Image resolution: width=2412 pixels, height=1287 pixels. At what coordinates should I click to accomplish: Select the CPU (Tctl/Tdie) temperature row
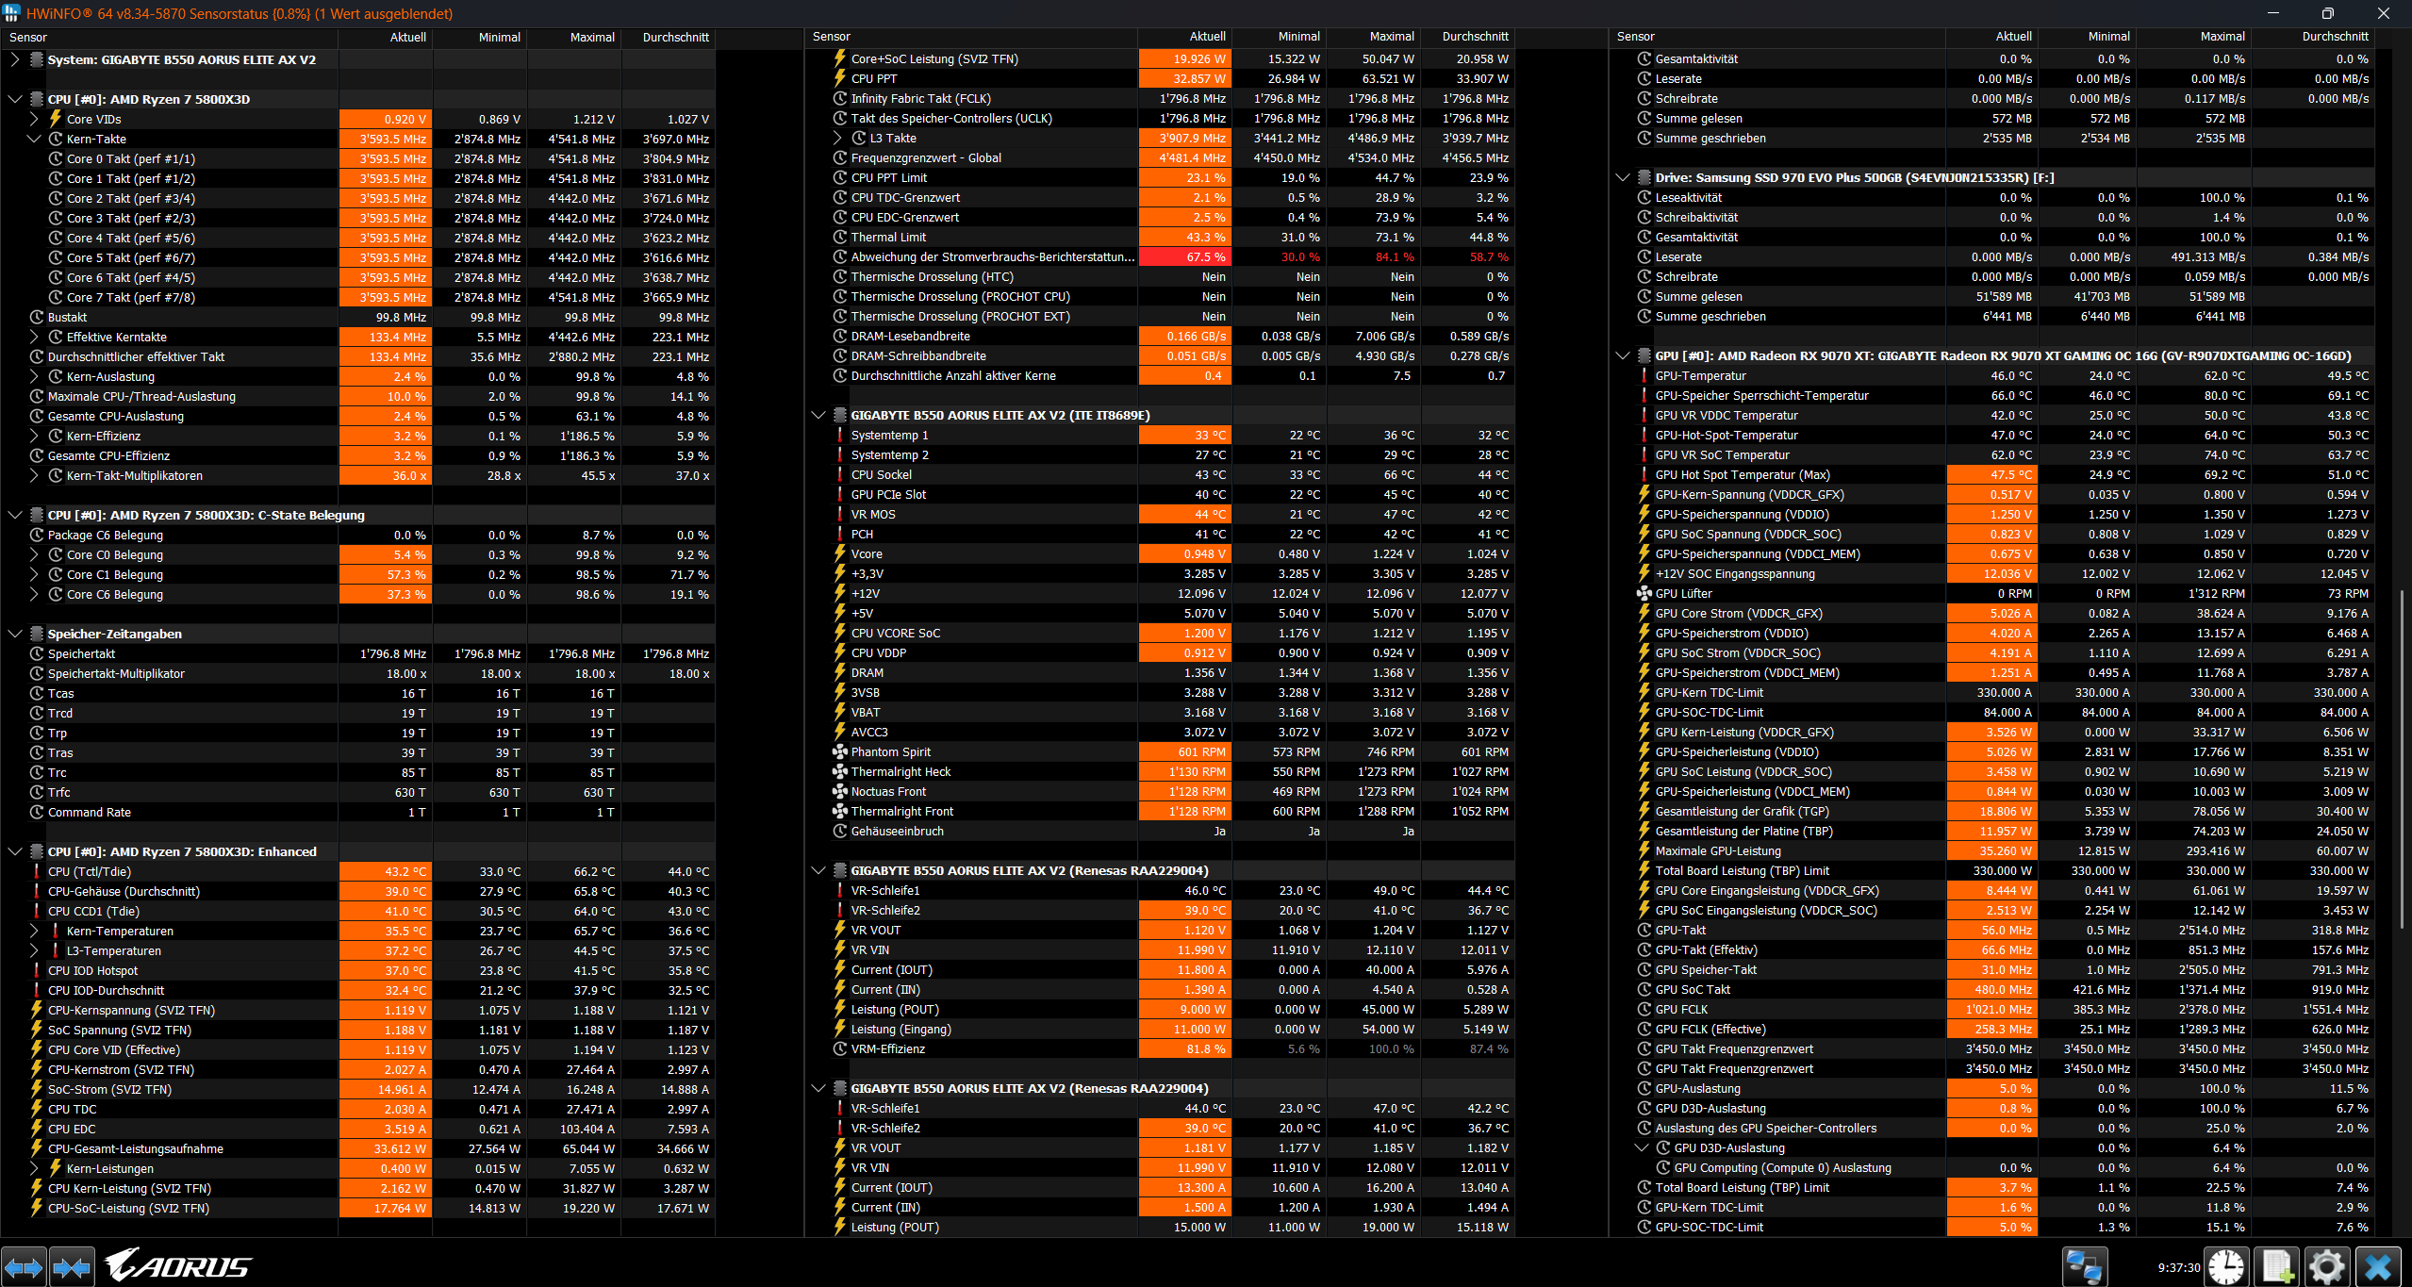pyautogui.click(x=90, y=871)
